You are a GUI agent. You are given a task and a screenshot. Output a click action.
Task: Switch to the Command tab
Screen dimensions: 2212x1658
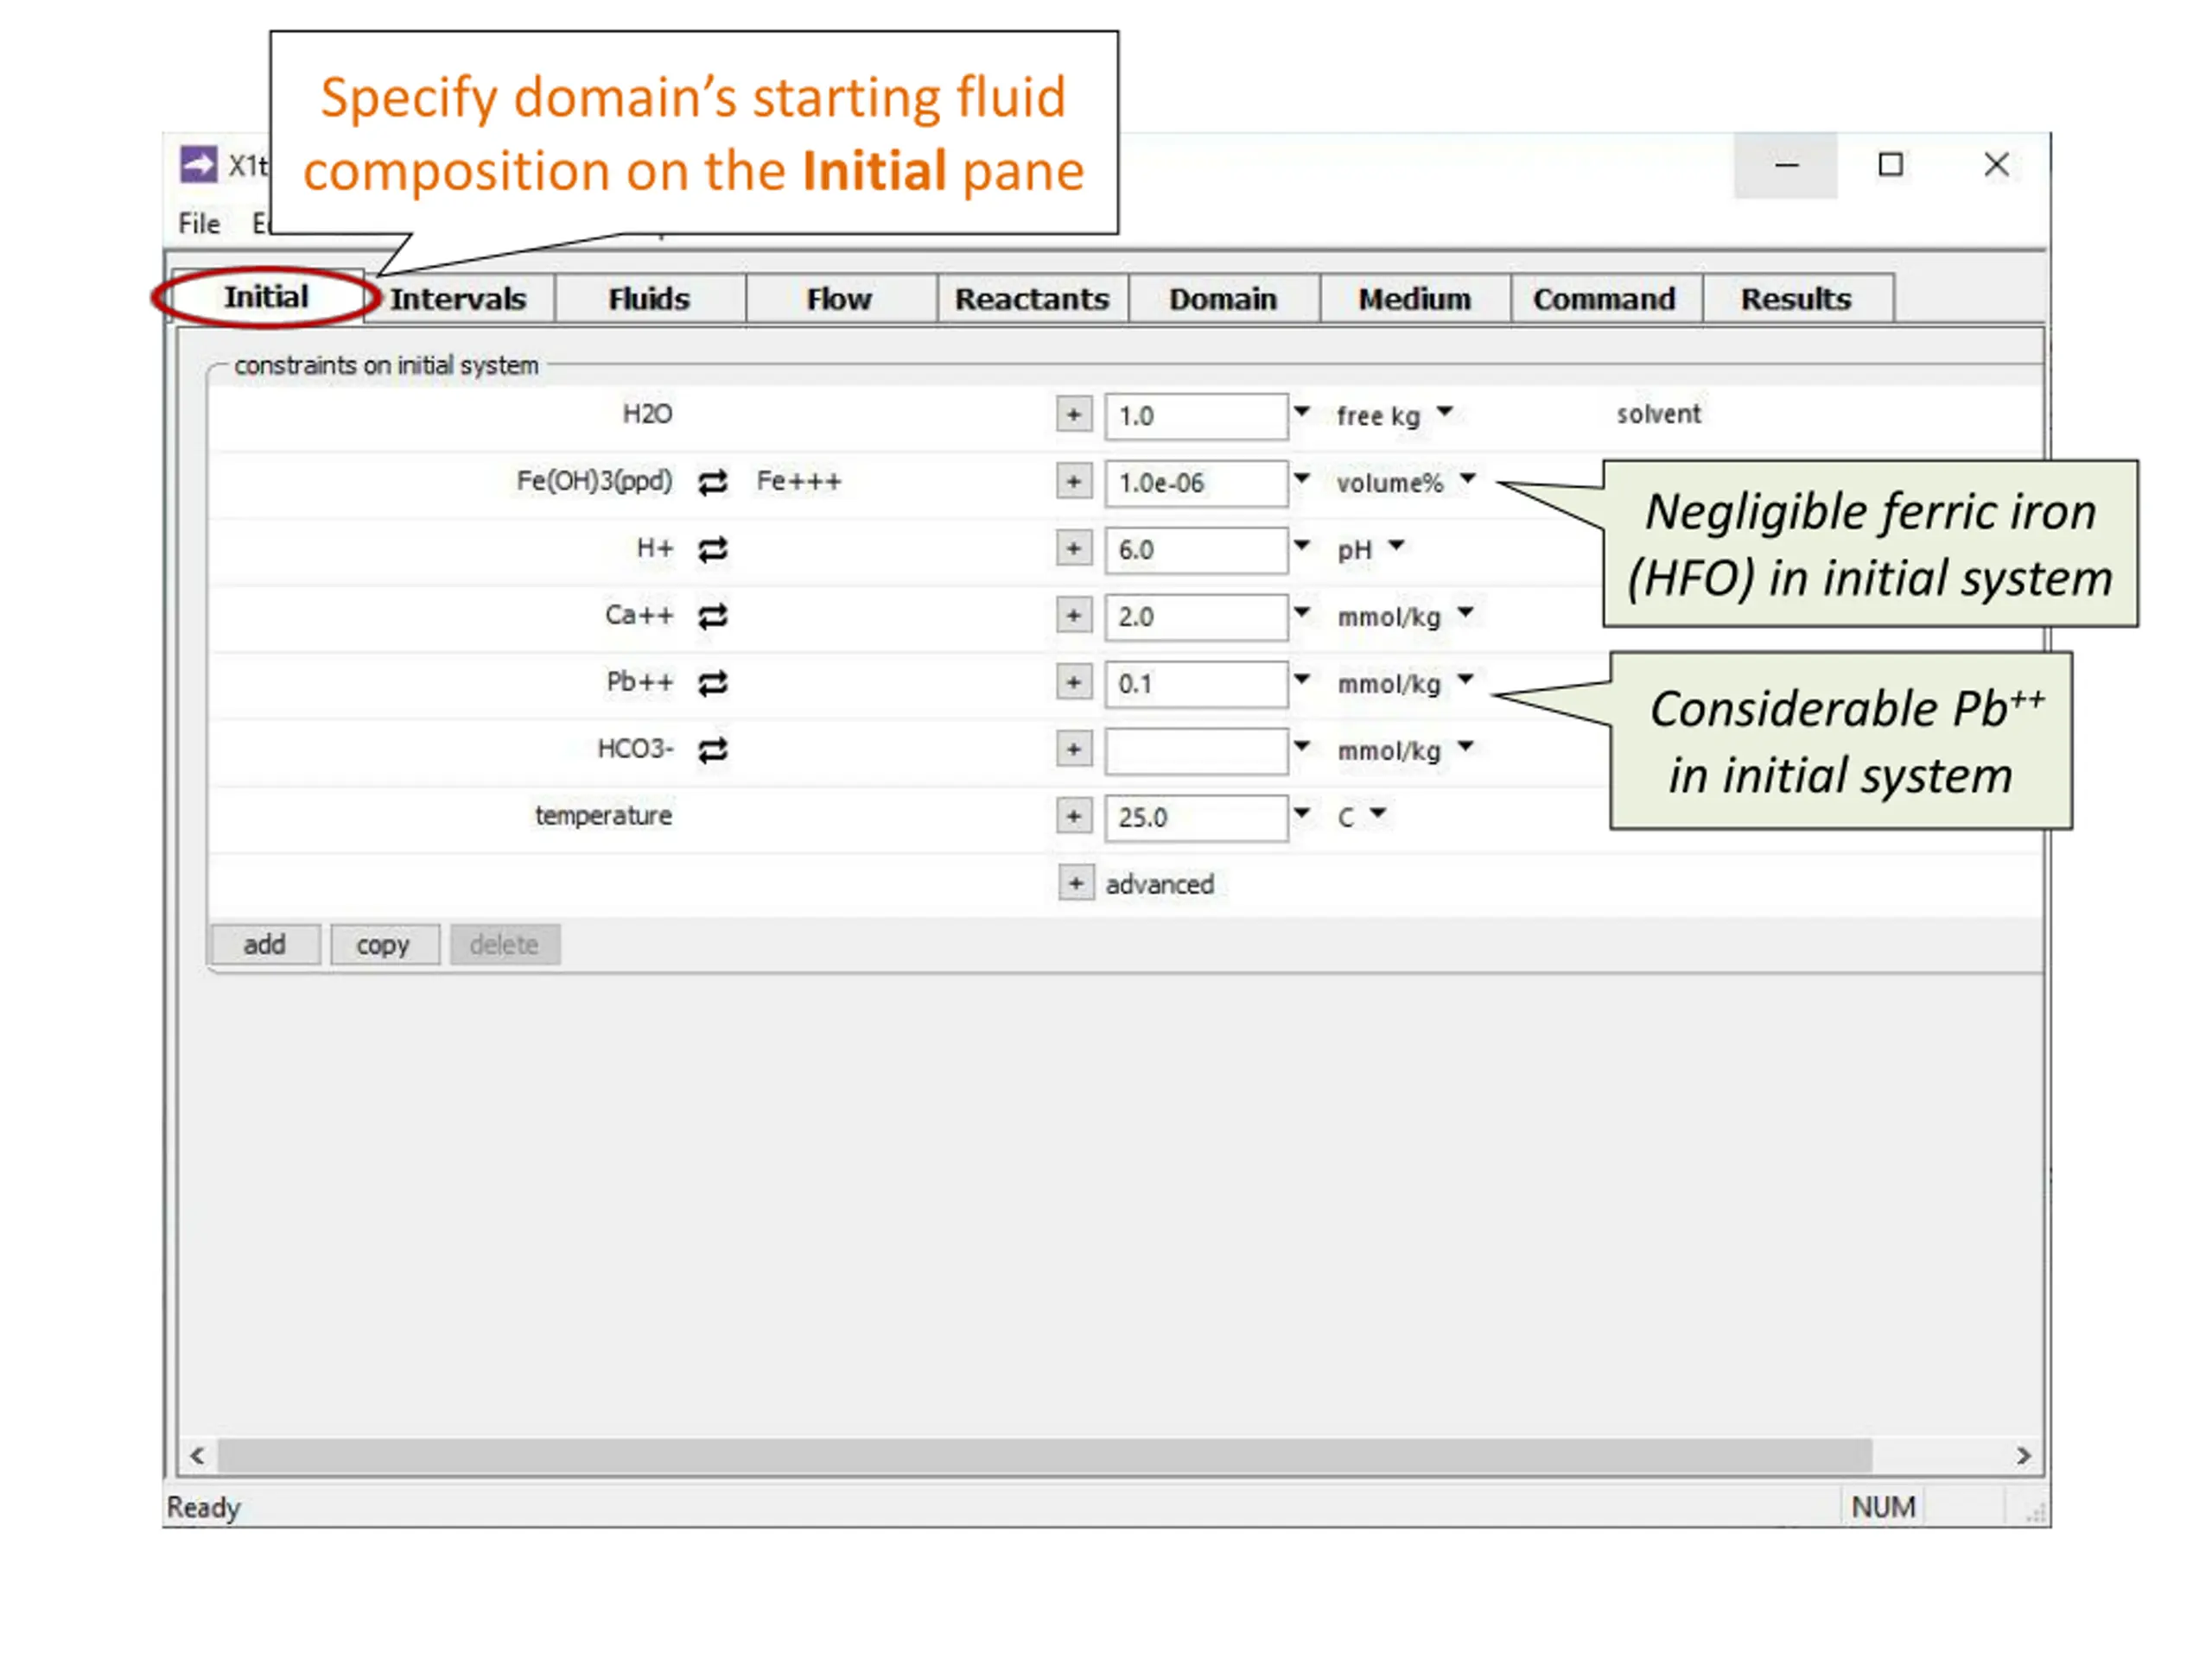(x=1605, y=299)
